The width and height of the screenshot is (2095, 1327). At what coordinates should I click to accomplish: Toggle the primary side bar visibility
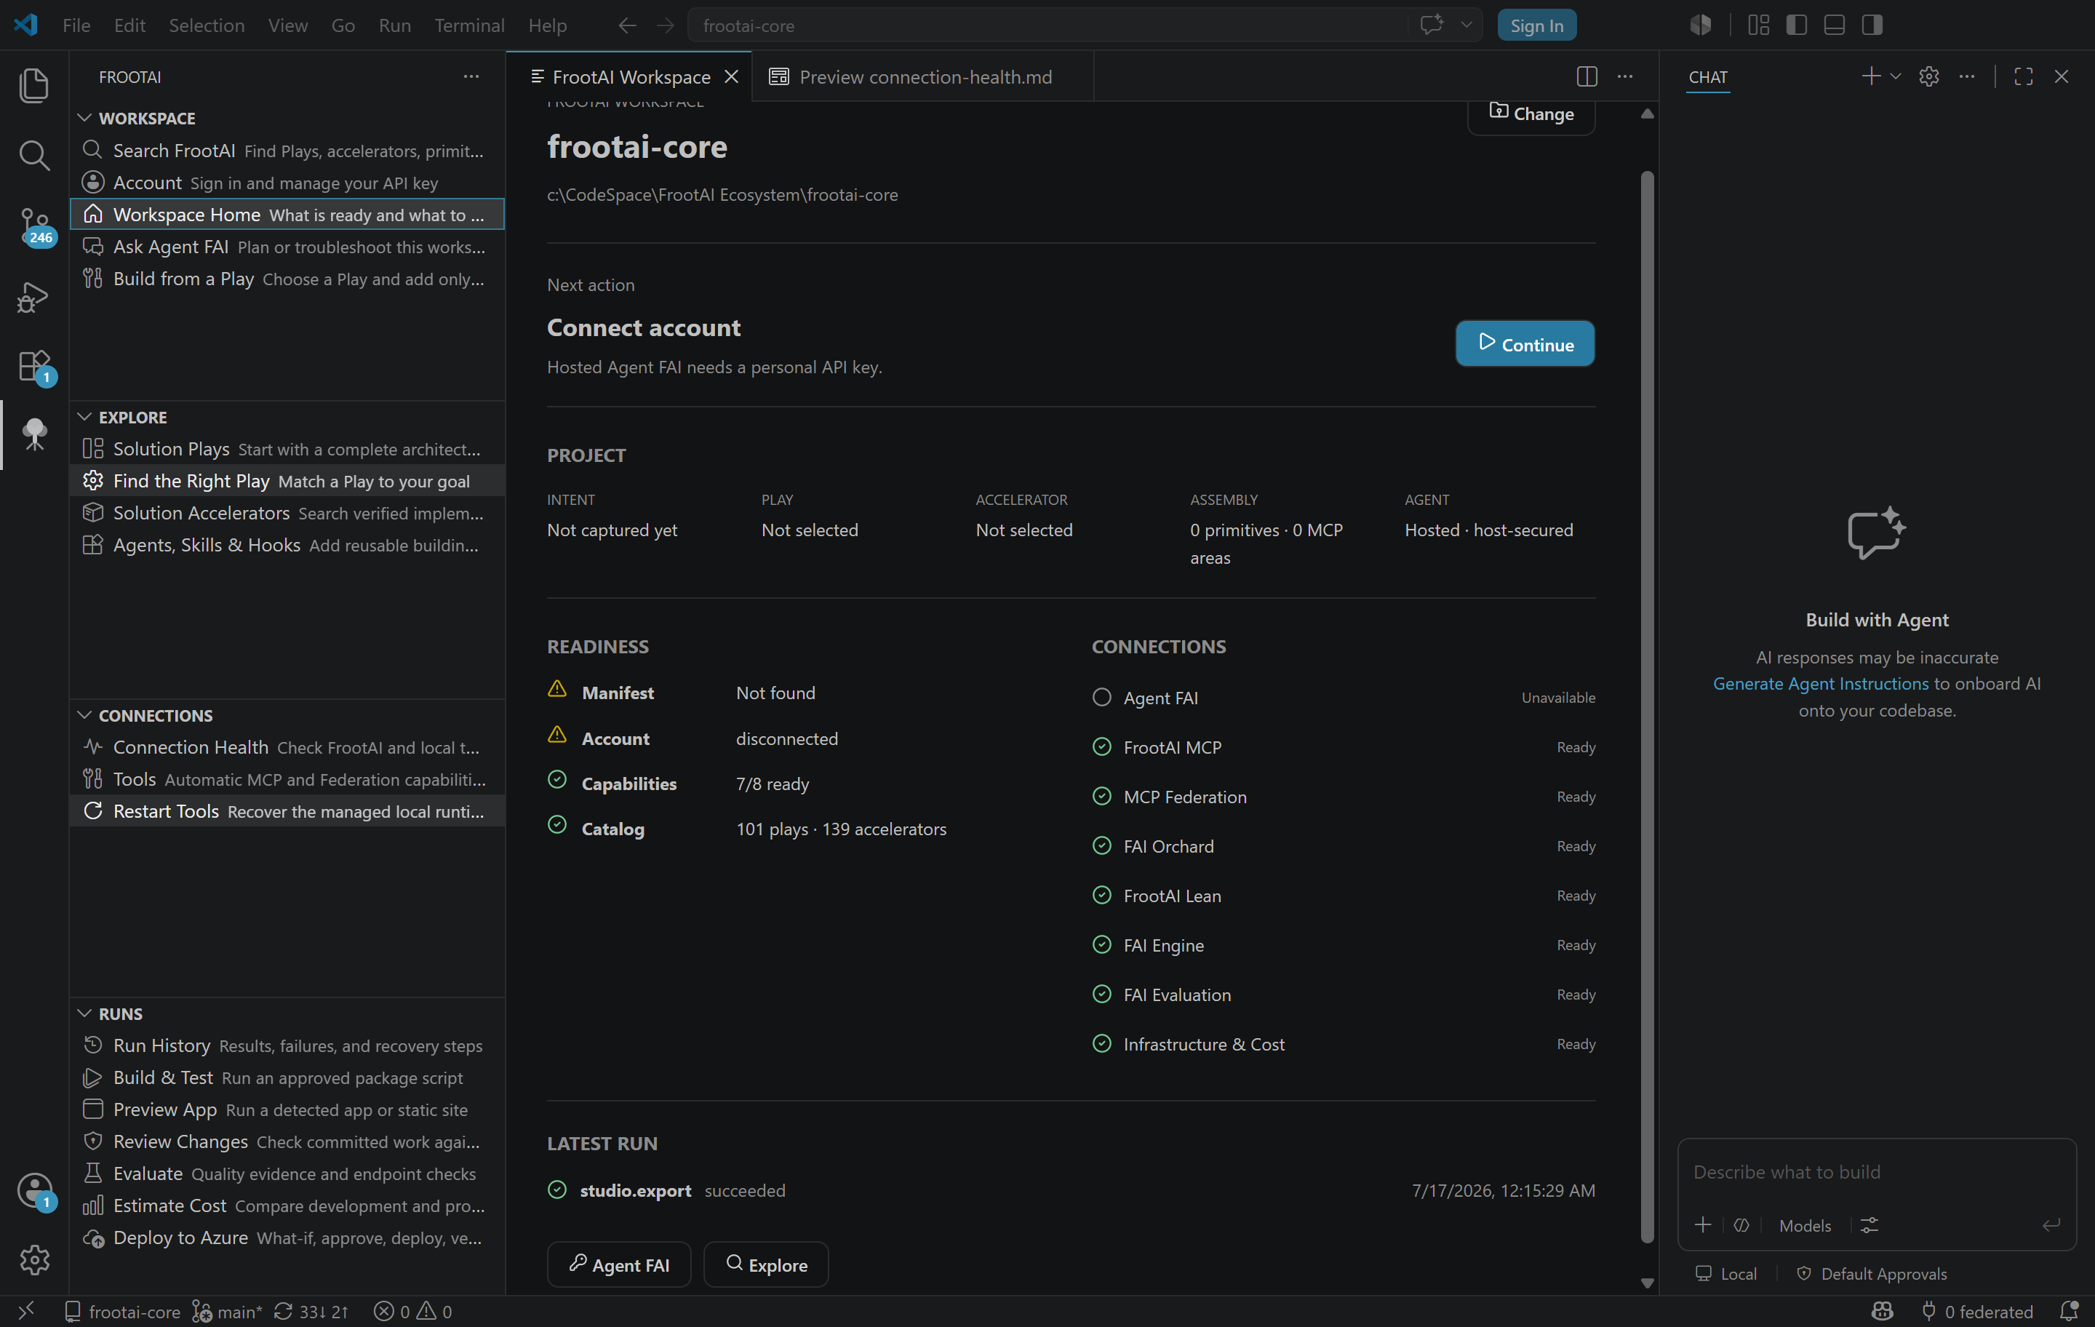pos(1796,25)
